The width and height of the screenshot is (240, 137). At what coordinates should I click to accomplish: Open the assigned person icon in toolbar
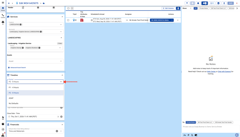click(224, 3)
